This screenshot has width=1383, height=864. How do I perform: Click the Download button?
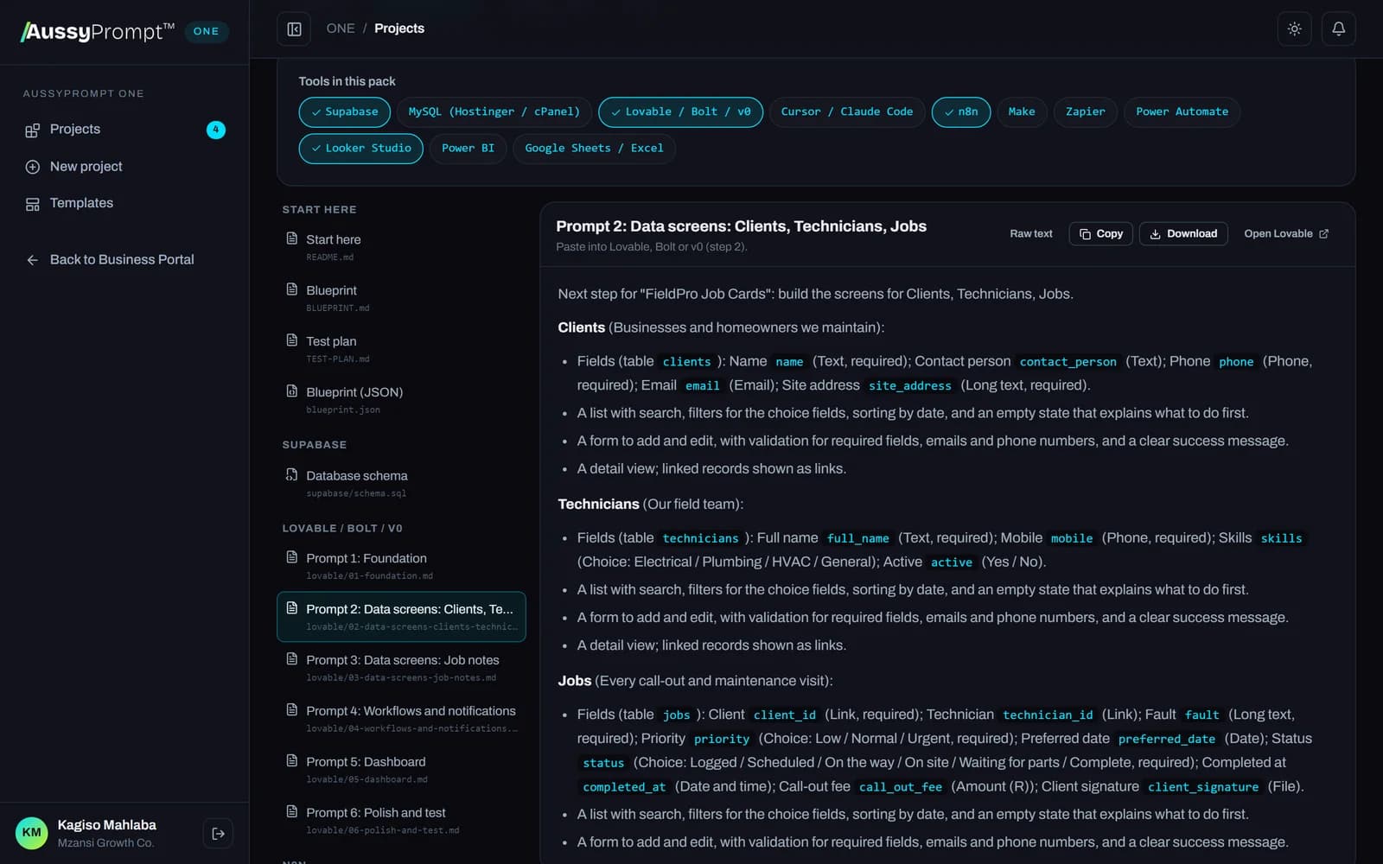coord(1182,234)
